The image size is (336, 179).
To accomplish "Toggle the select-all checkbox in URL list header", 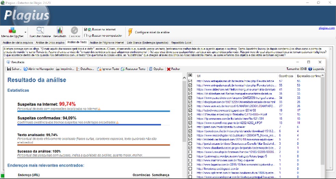I will pos(190,75).
